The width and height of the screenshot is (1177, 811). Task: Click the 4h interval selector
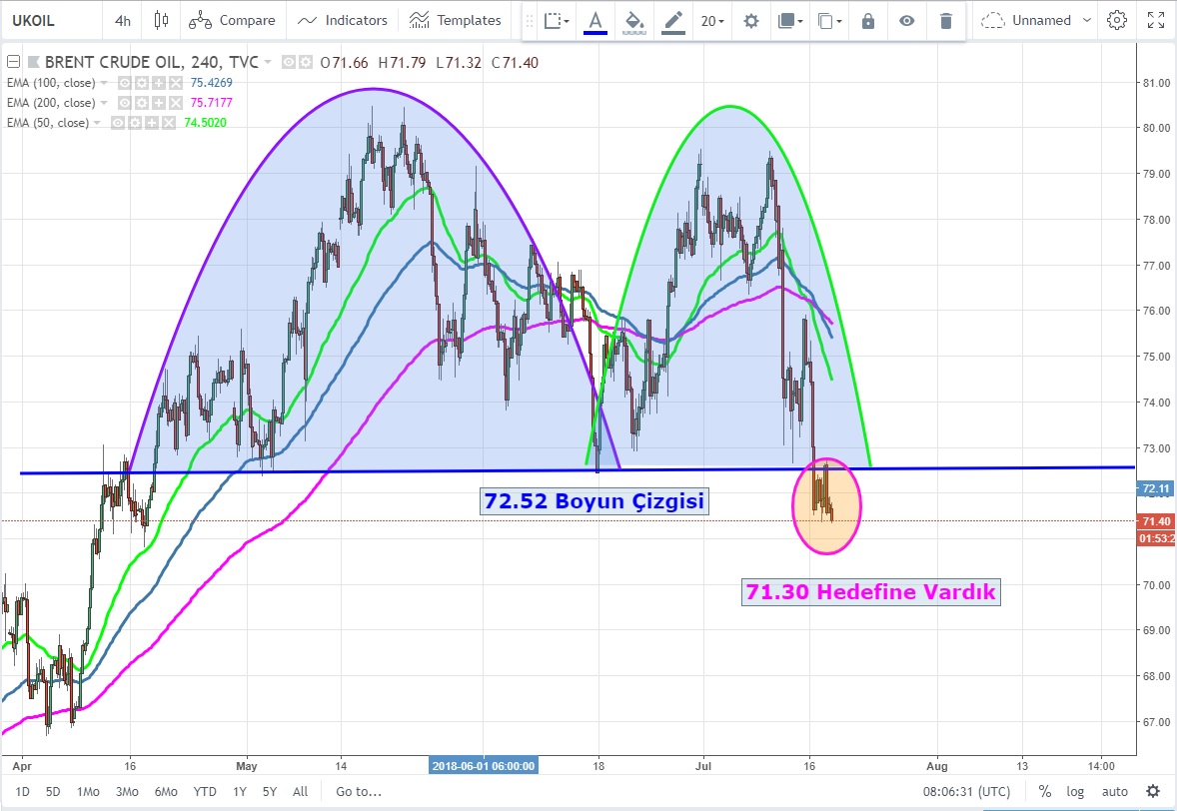click(122, 20)
